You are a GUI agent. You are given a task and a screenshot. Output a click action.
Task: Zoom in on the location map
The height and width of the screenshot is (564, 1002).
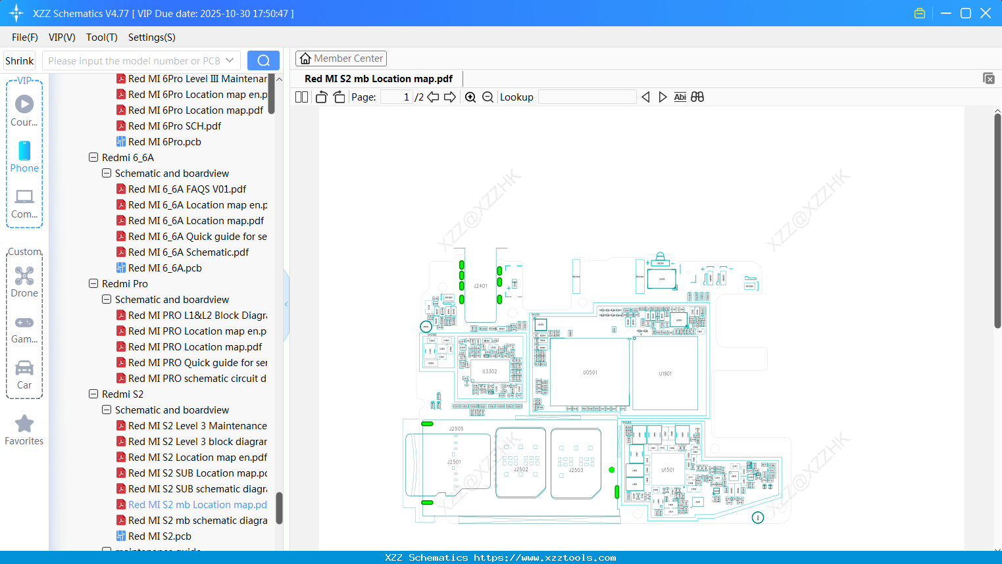tap(470, 97)
